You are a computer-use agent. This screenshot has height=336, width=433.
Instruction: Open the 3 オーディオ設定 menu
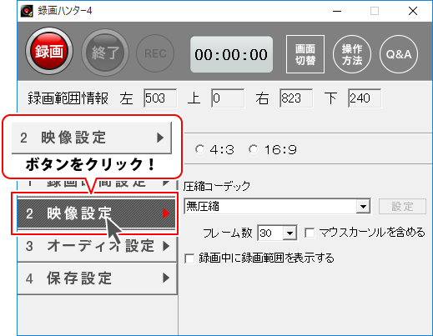pos(98,246)
